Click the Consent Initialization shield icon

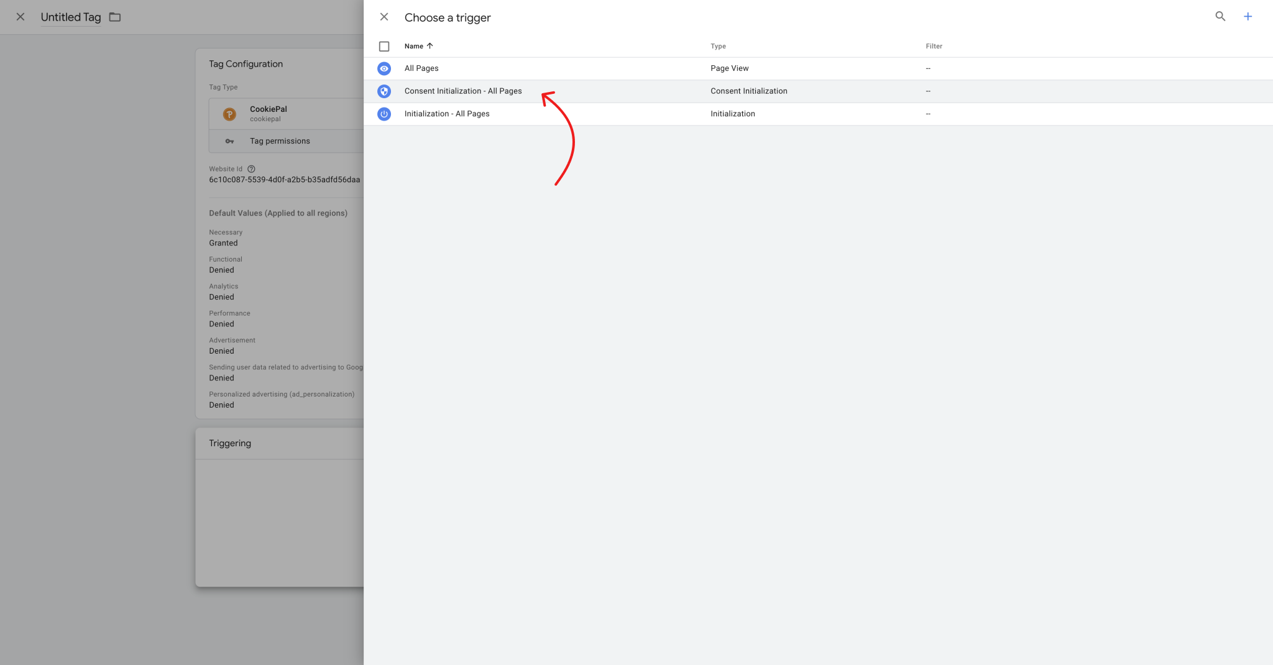(384, 91)
